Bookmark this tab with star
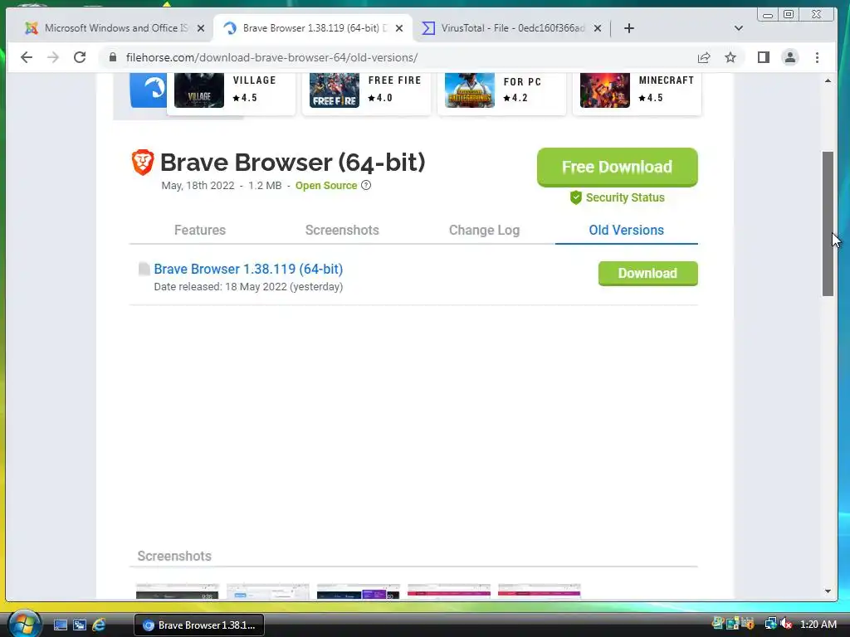Screen dimensions: 850x637 [x=730, y=57]
